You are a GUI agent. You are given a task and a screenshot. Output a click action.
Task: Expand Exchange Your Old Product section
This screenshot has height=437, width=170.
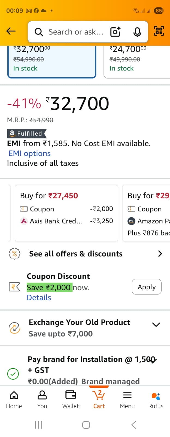coord(156,325)
